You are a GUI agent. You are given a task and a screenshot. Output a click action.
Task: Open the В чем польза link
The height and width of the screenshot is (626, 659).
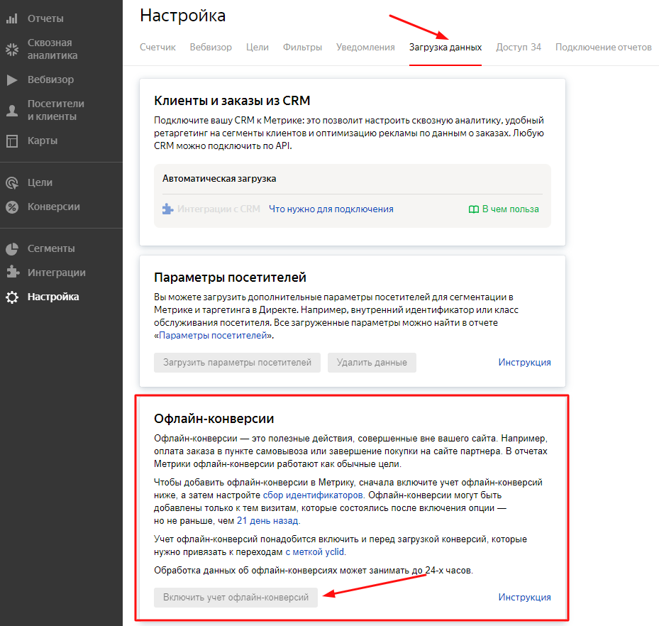(510, 209)
